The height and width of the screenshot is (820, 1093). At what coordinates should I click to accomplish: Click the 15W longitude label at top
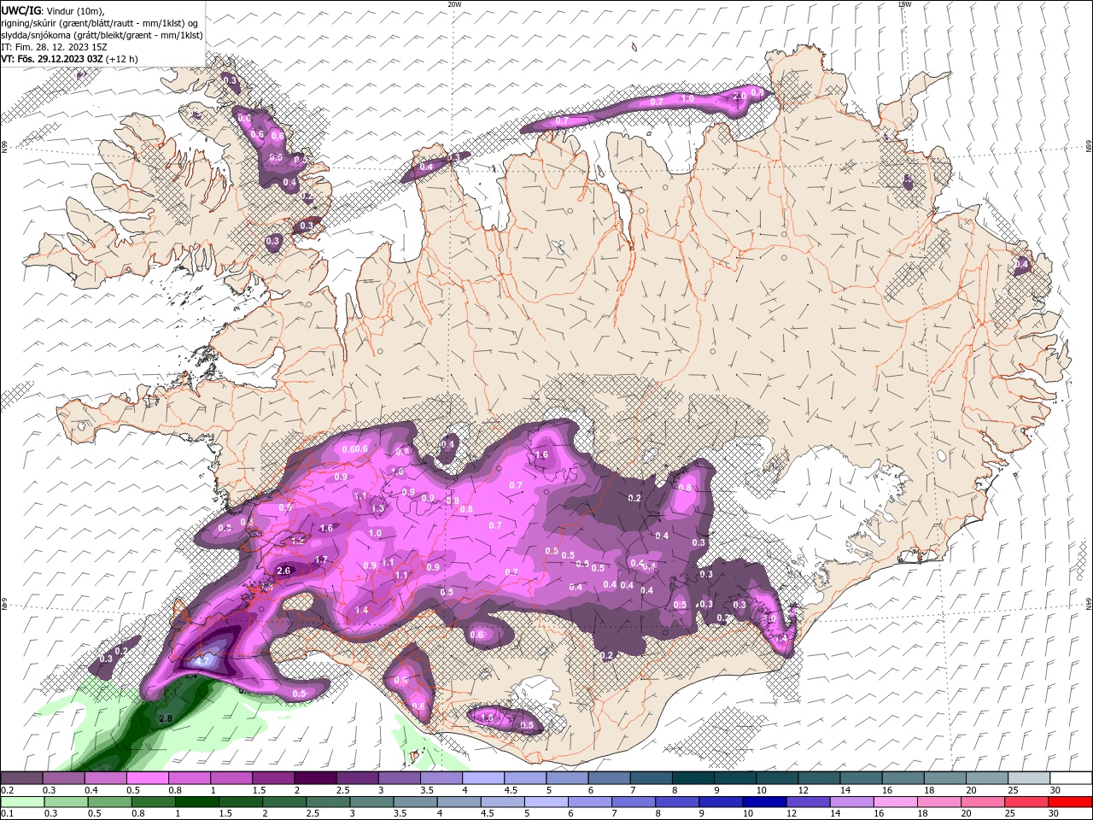(x=903, y=4)
